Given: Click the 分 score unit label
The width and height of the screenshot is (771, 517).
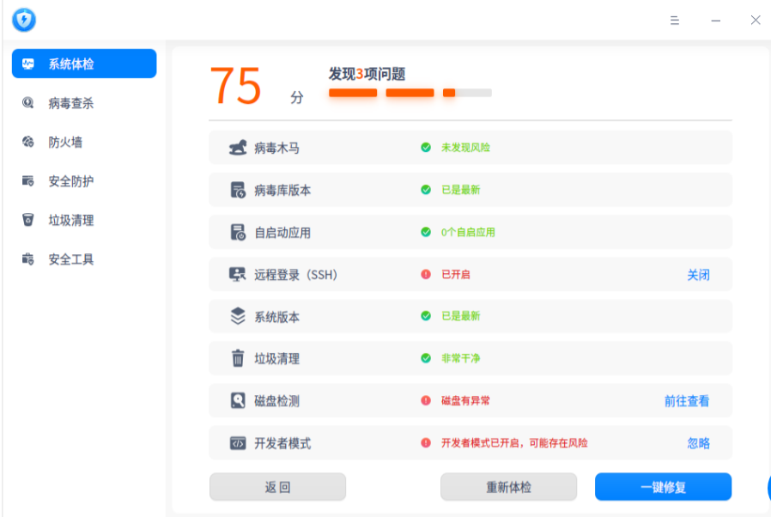Looking at the screenshot, I should point(297,97).
